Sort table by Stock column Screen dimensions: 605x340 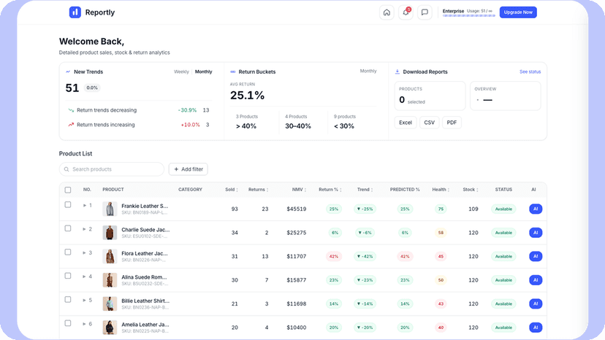471,190
